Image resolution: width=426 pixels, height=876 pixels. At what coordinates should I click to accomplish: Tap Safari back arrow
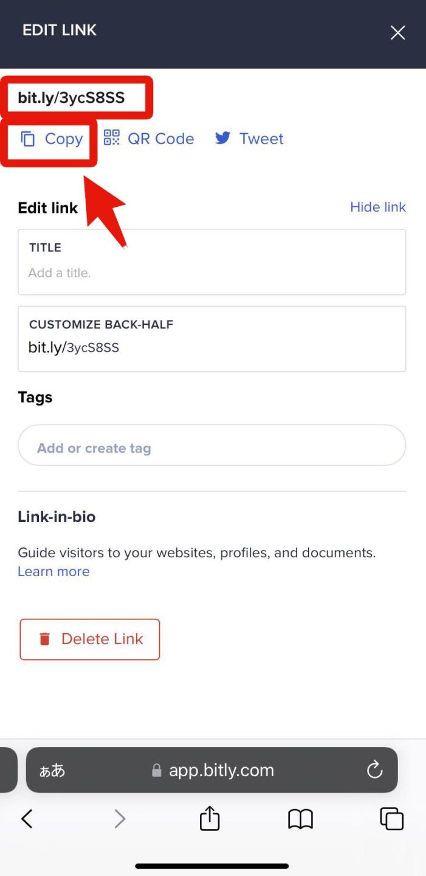[27, 819]
